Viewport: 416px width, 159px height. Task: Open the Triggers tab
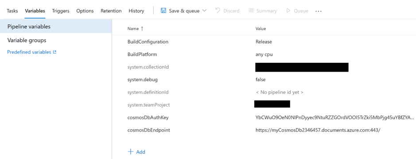tap(61, 11)
